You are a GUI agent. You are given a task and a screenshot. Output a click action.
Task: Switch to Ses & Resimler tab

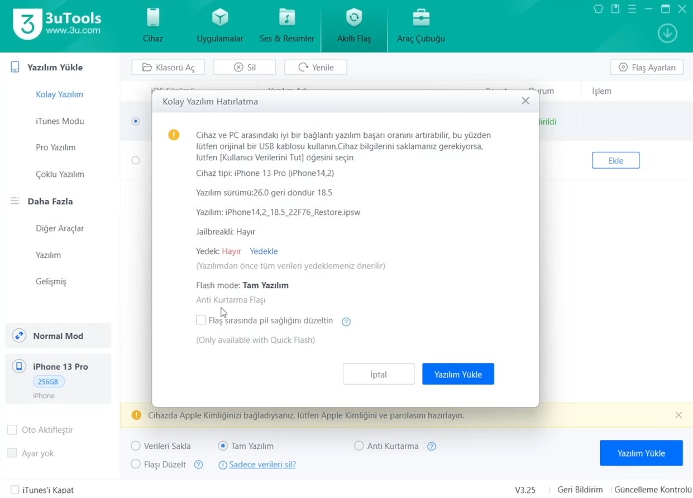coord(287,26)
